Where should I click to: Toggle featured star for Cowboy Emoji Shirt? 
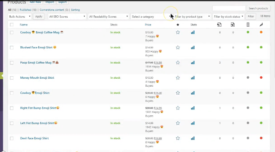(178, 93)
